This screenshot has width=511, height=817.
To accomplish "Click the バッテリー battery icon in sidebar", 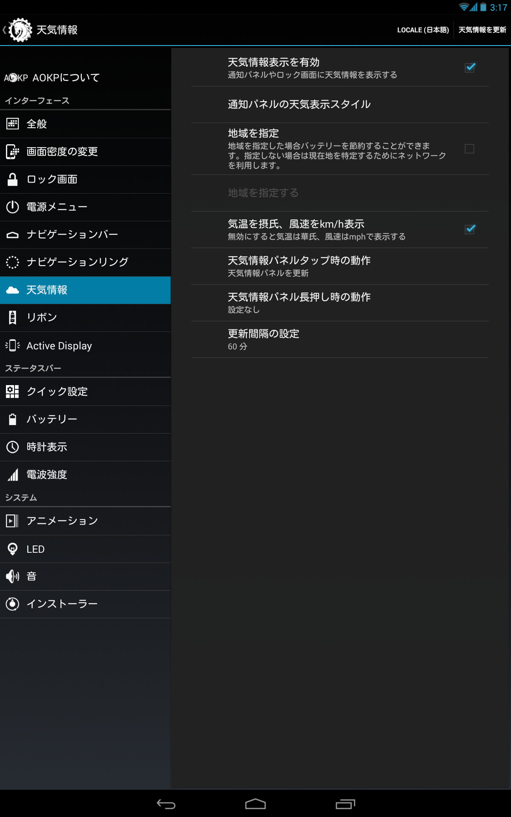I will (13, 419).
